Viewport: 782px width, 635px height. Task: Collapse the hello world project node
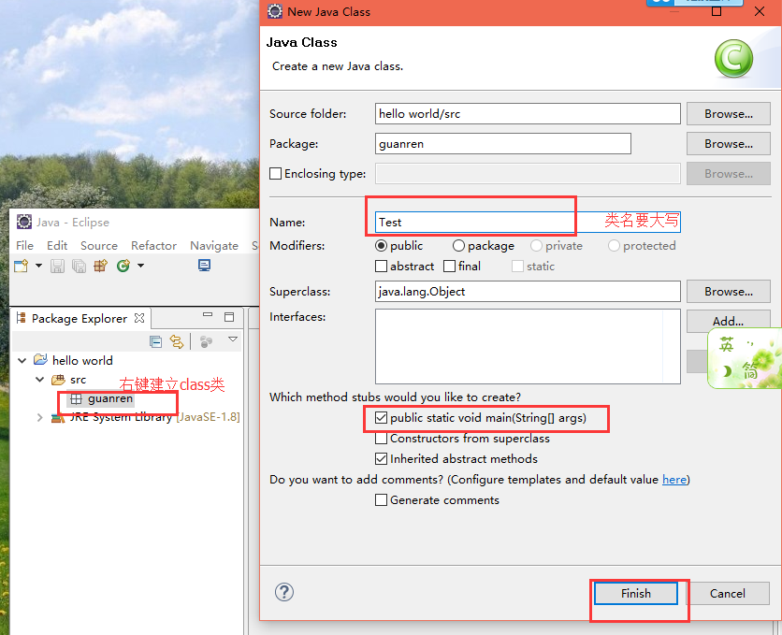coord(22,360)
